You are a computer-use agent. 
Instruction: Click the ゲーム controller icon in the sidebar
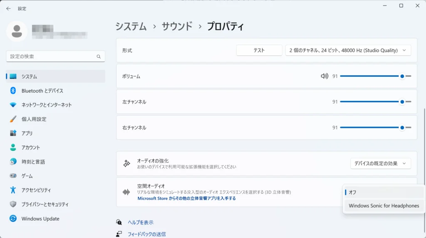13,176
